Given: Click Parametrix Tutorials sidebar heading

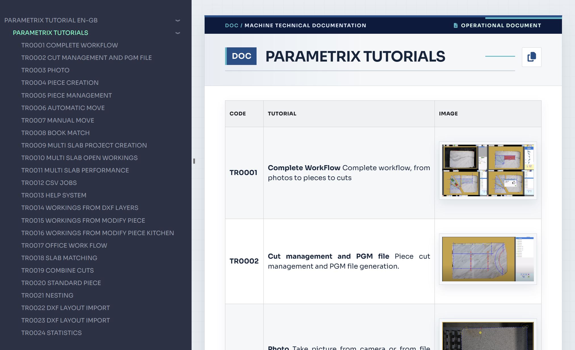Looking at the screenshot, I should [x=51, y=33].
